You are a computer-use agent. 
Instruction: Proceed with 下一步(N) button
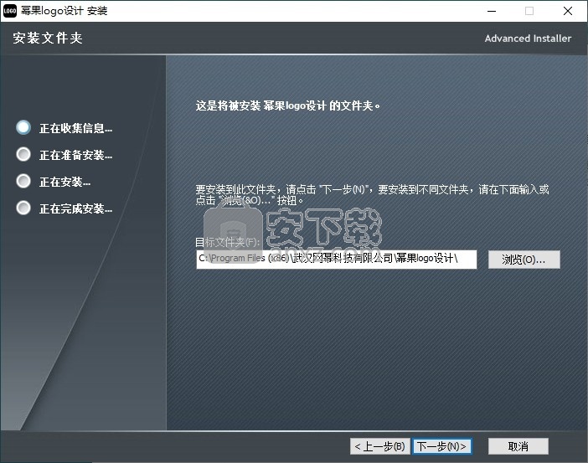(x=442, y=446)
